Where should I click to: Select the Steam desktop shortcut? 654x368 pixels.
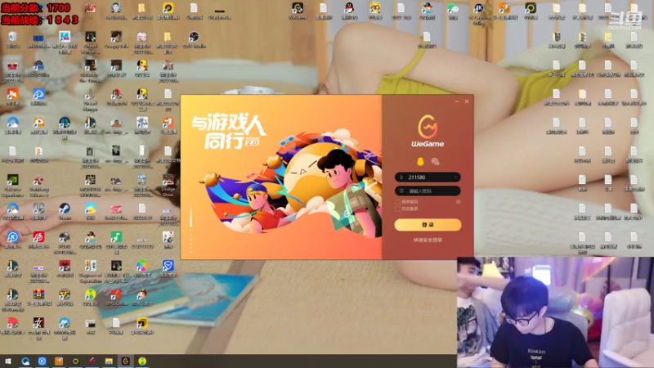65,211
